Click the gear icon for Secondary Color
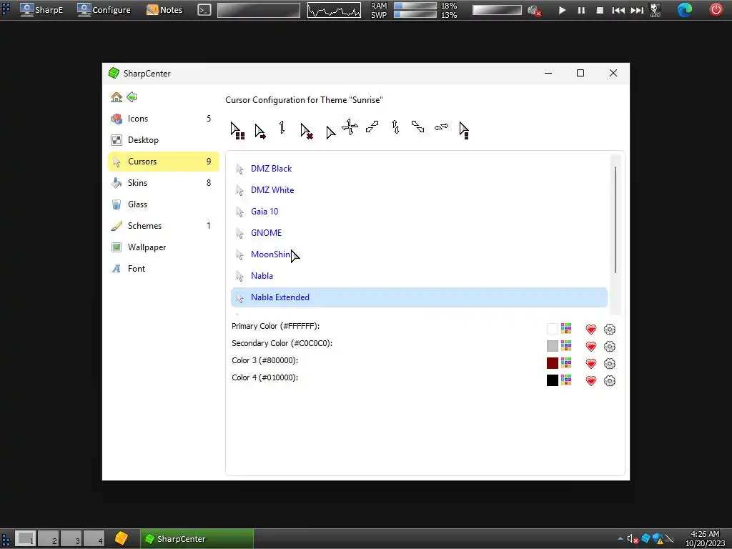The width and height of the screenshot is (732, 549). click(x=610, y=347)
